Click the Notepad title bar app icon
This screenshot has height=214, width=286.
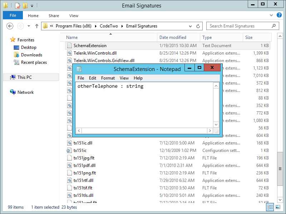79,69
